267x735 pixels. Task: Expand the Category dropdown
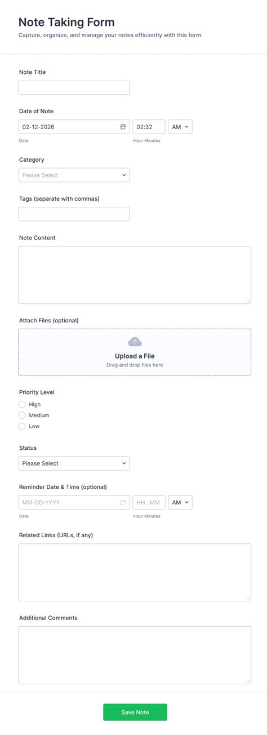pos(74,175)
